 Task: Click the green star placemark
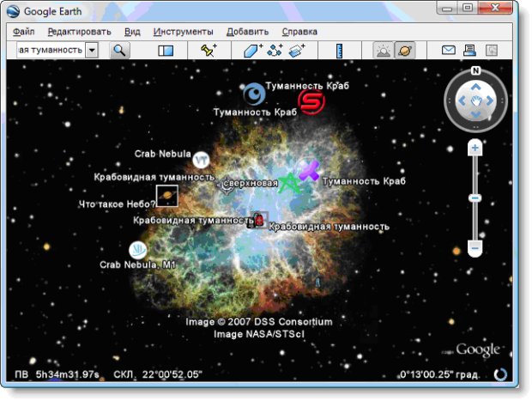[x=289, y=183]
